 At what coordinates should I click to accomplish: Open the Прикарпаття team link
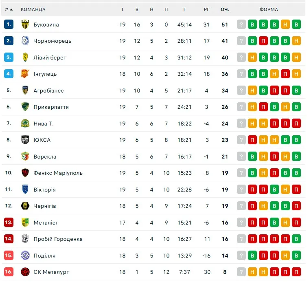click(51, 107)
